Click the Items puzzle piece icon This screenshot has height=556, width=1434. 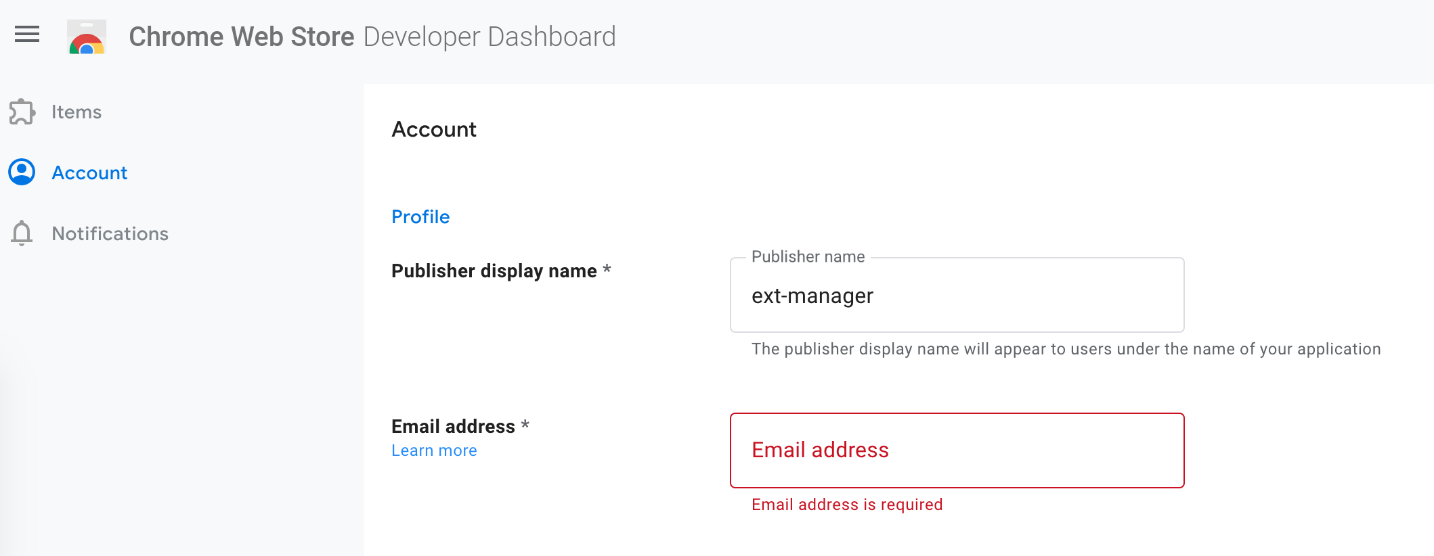pyautogui.click(x=22, y=112)
